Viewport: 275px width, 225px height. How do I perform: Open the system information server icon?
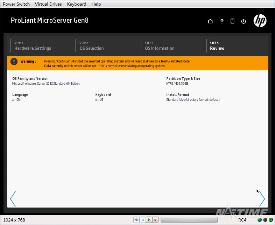point(232,21)
